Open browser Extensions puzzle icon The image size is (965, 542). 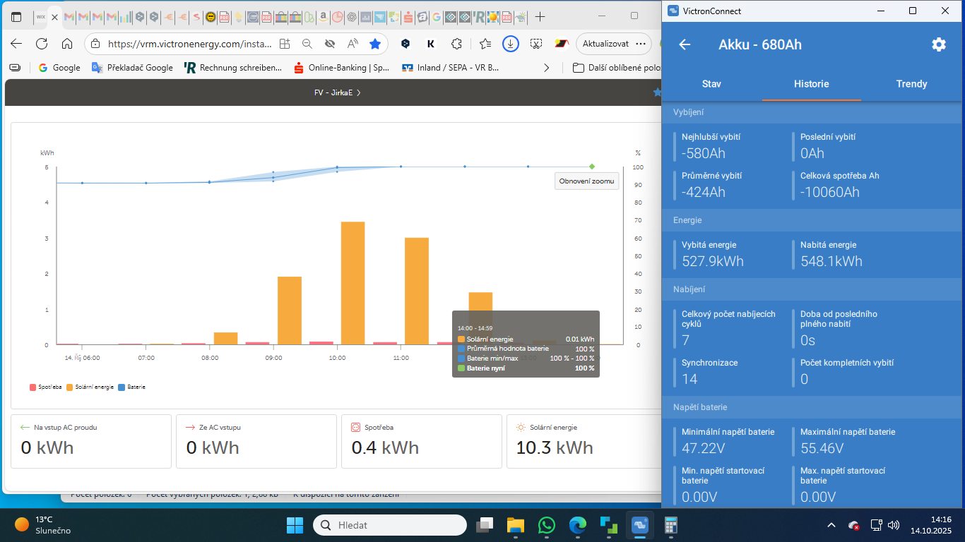(x=456, y=44)
